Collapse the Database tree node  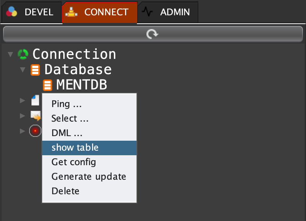[x=23, y=70]
